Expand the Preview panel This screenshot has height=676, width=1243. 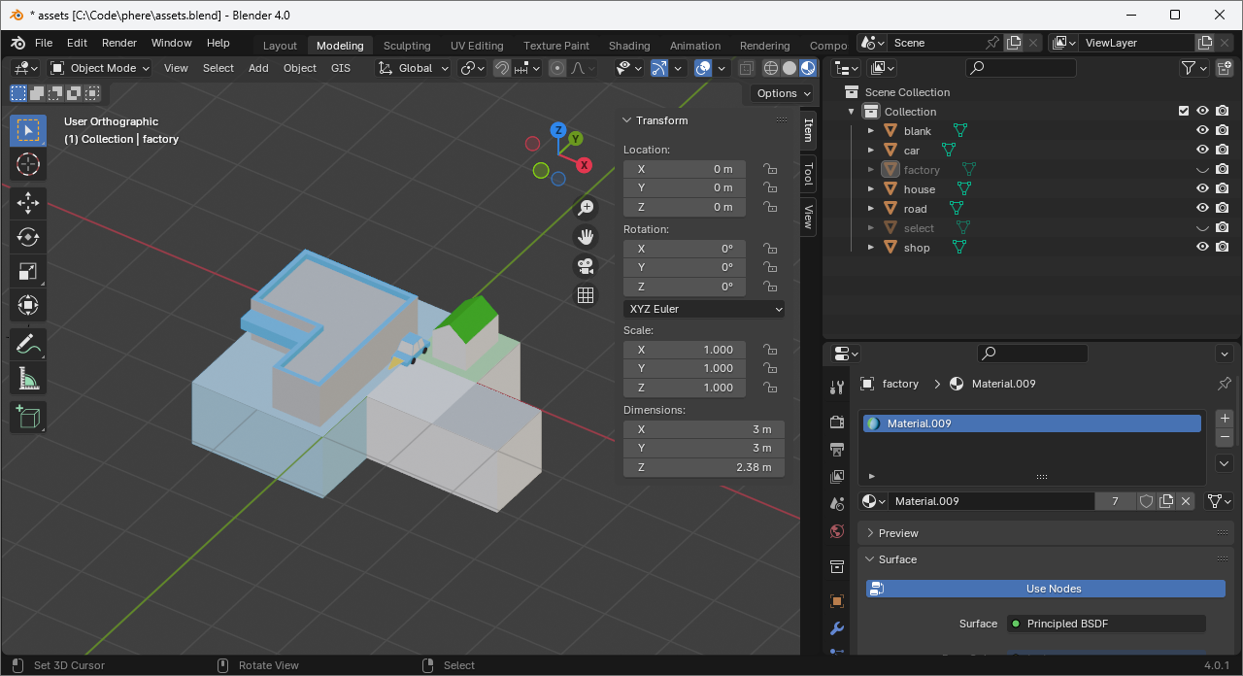tap(870, 533)
